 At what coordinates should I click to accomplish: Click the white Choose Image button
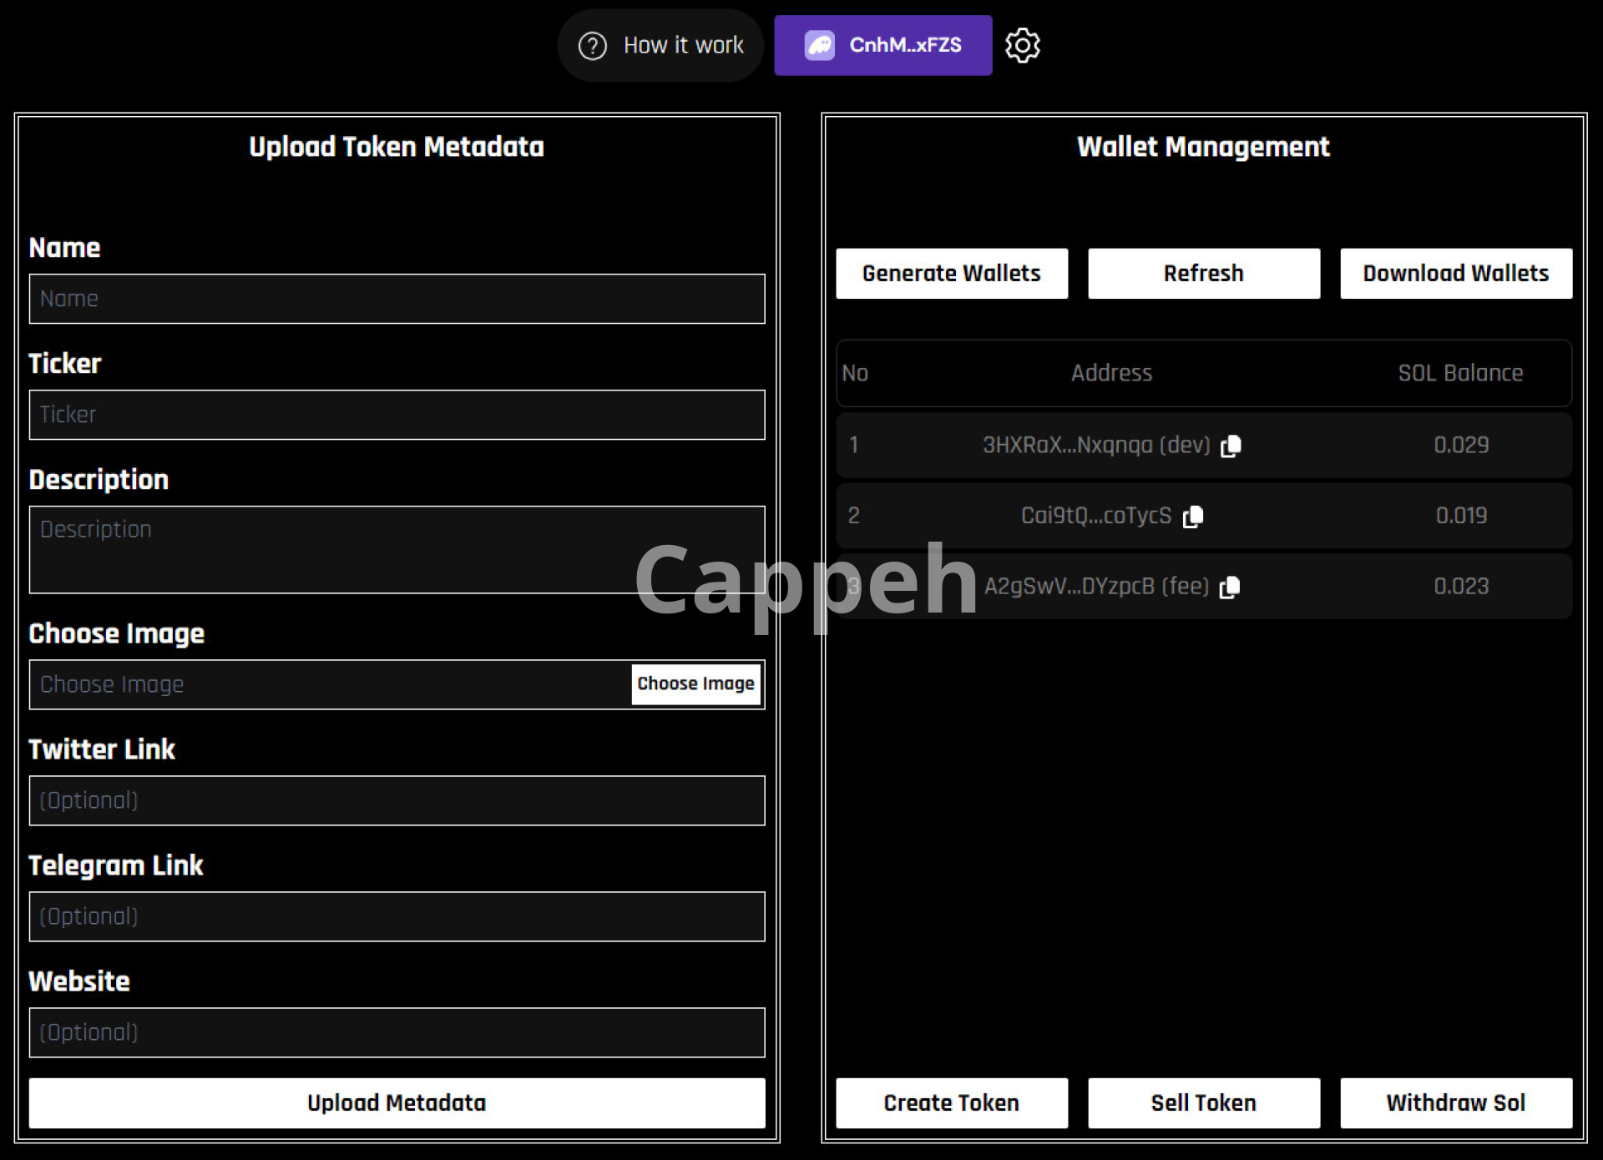click(x=695, y=683)
